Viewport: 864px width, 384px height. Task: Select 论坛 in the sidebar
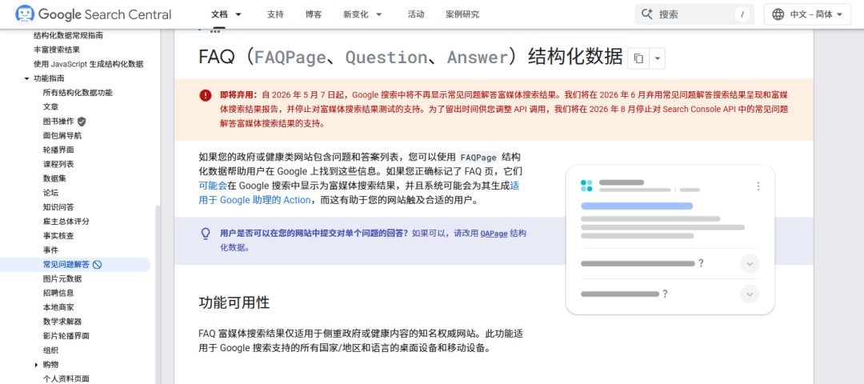(50, 193)
